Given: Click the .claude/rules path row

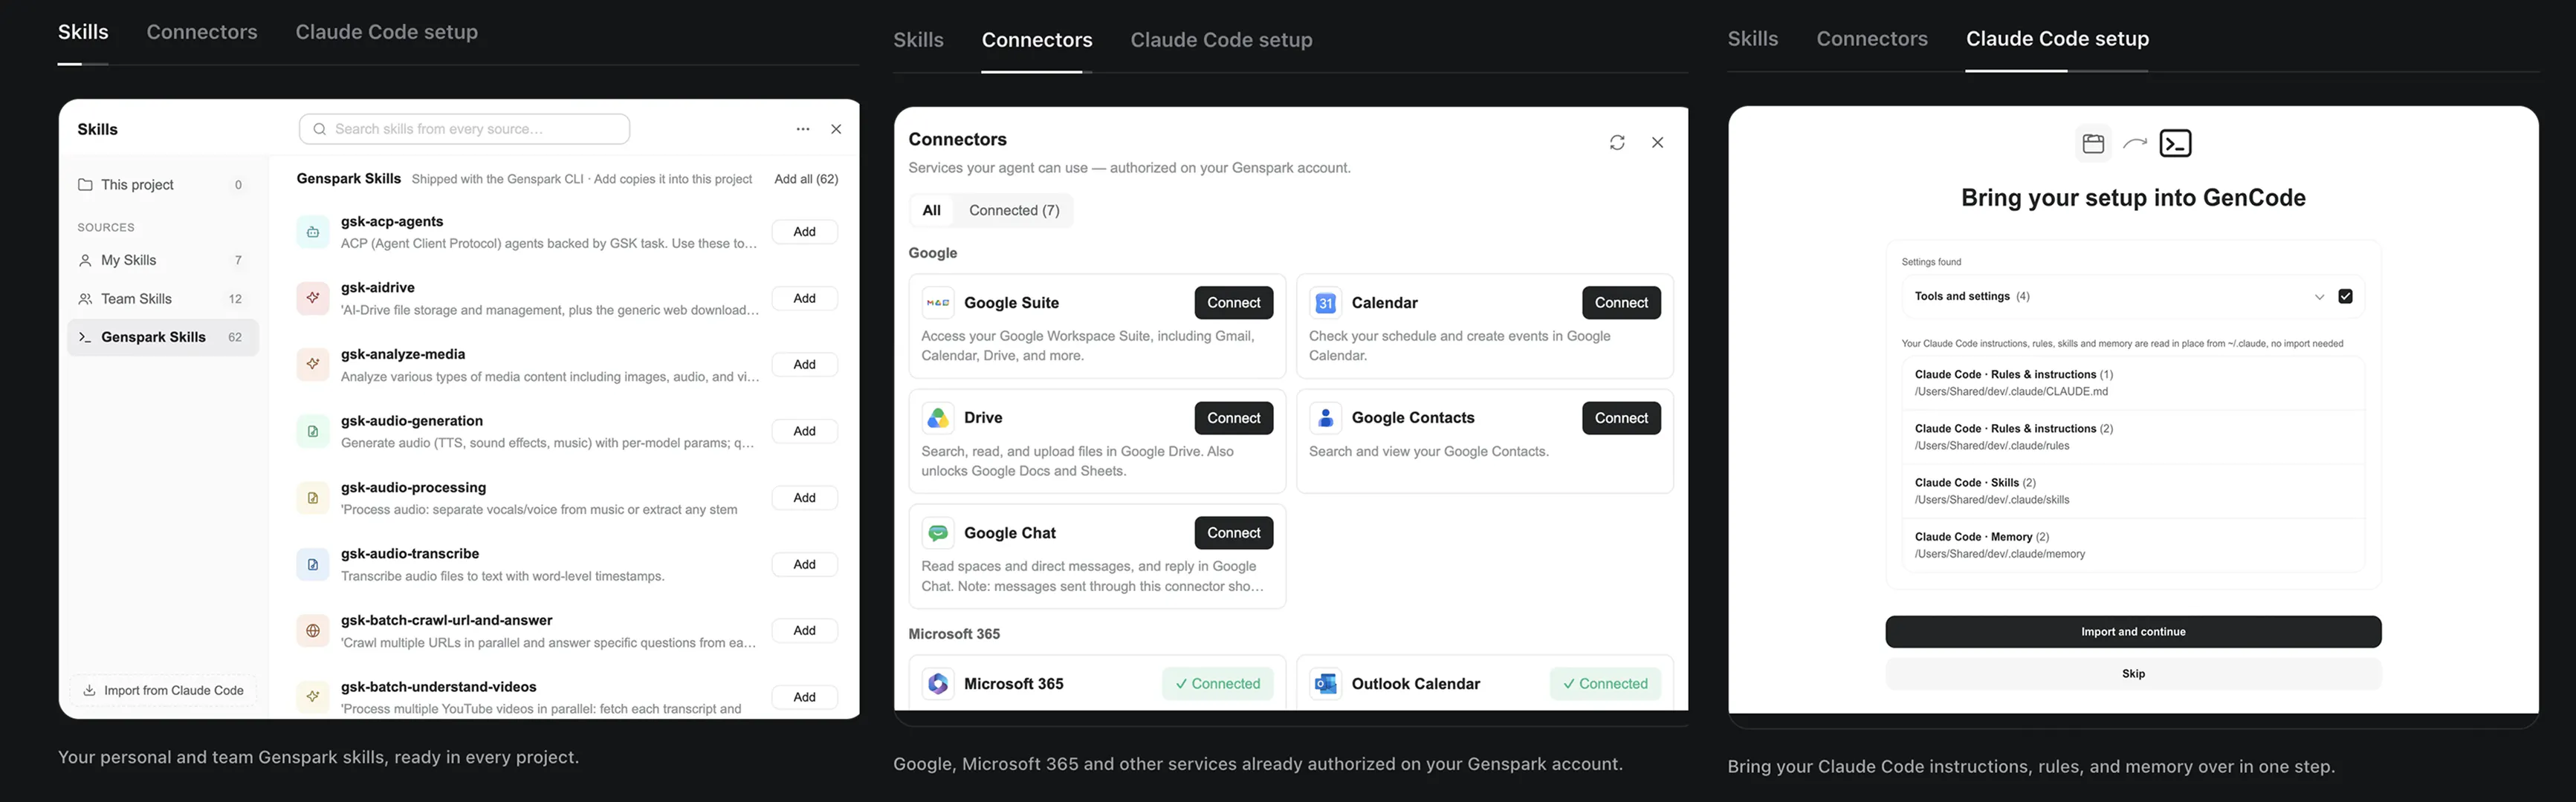Looking at the screenshot, I should click(2133, 437).
